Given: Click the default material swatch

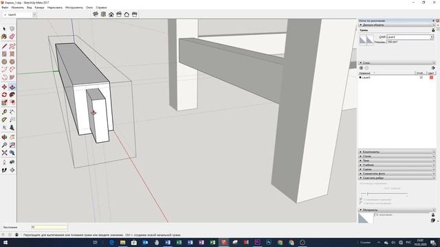Looking at the screenshot, I should coord(366,218).
